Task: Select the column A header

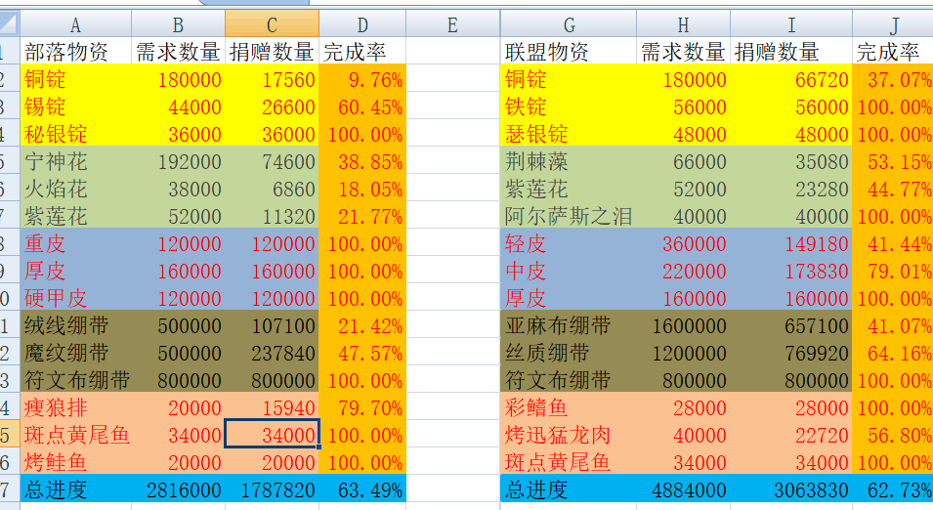Action: point(76,24)
